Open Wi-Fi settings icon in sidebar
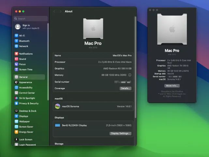The image size is (209, 157). click(x=16, y=36)
